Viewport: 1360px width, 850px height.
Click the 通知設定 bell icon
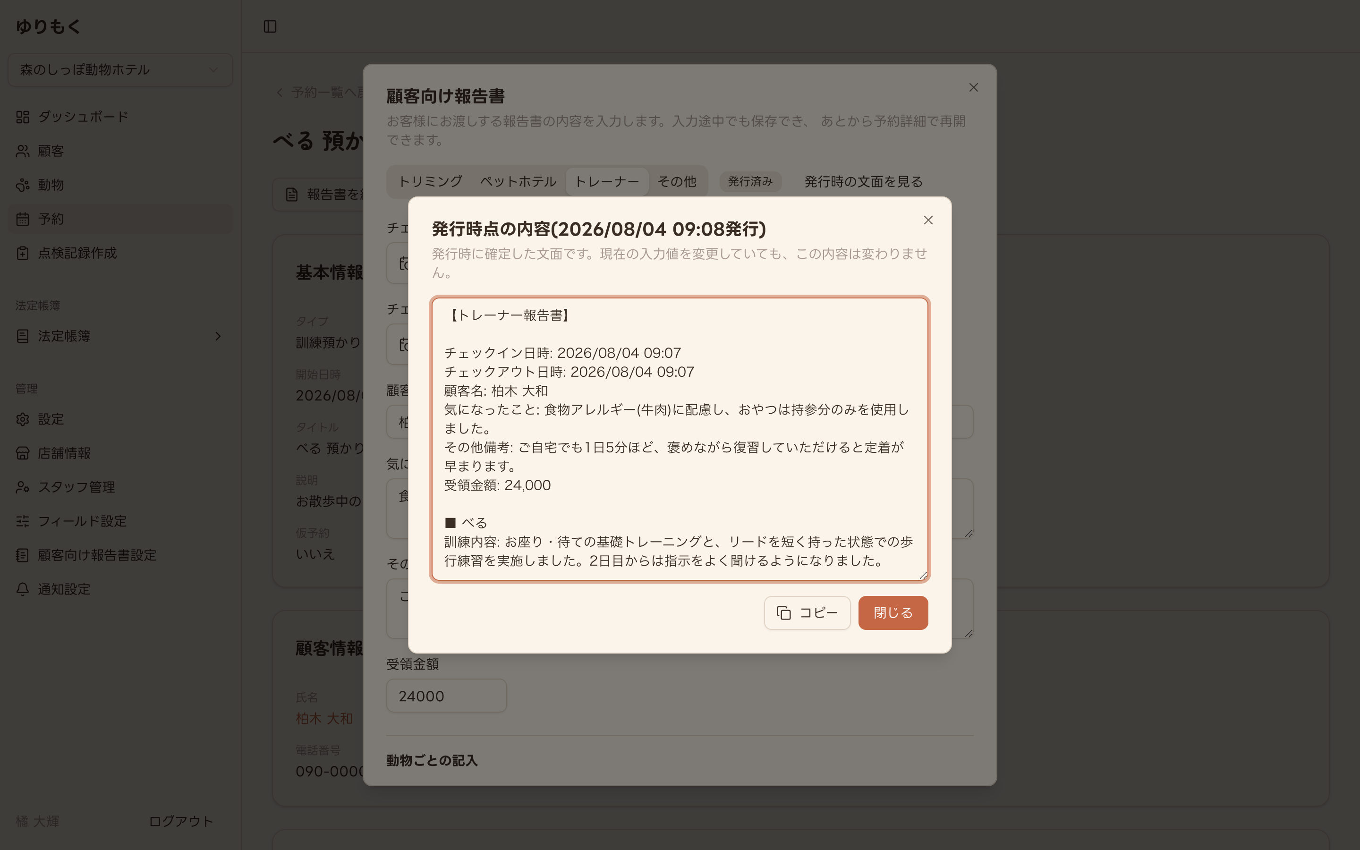pyautogui.click(x=23, y=589)
